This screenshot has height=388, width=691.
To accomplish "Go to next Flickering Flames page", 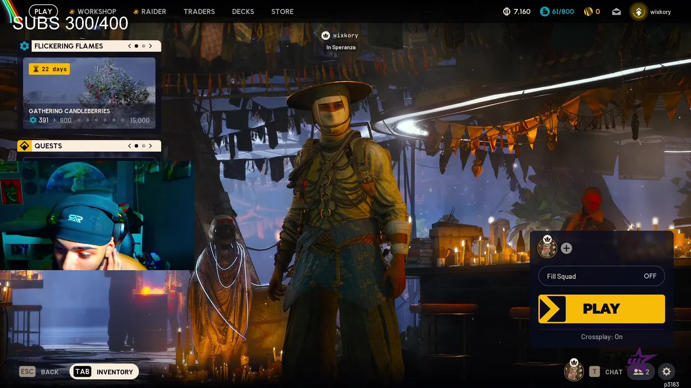I will click(151, 46).
